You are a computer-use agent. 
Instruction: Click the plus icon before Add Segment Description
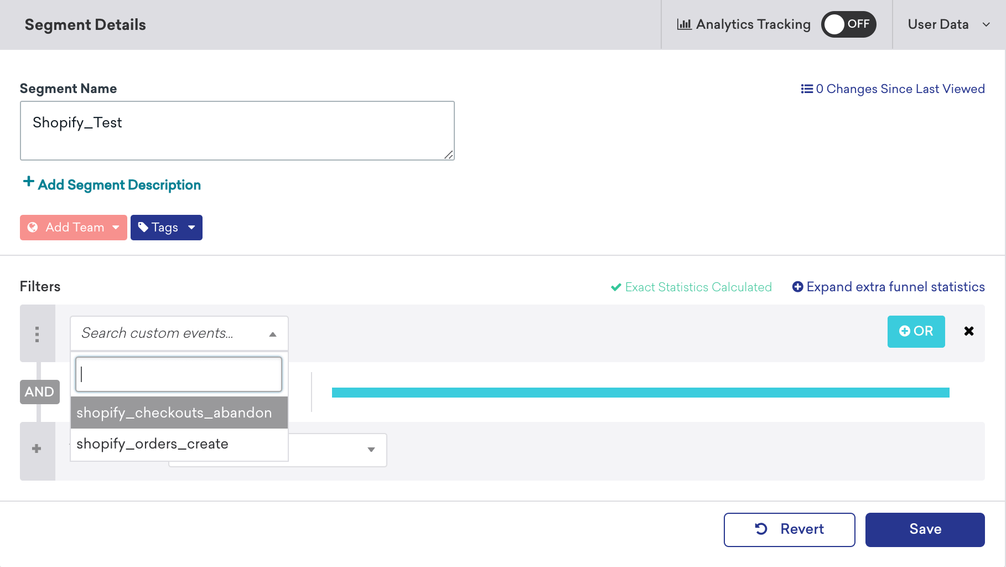click(29, 182)
